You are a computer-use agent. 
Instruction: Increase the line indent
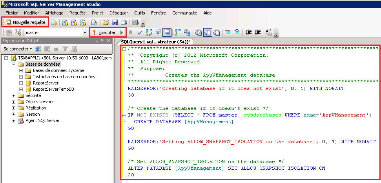tap(257, 32)
